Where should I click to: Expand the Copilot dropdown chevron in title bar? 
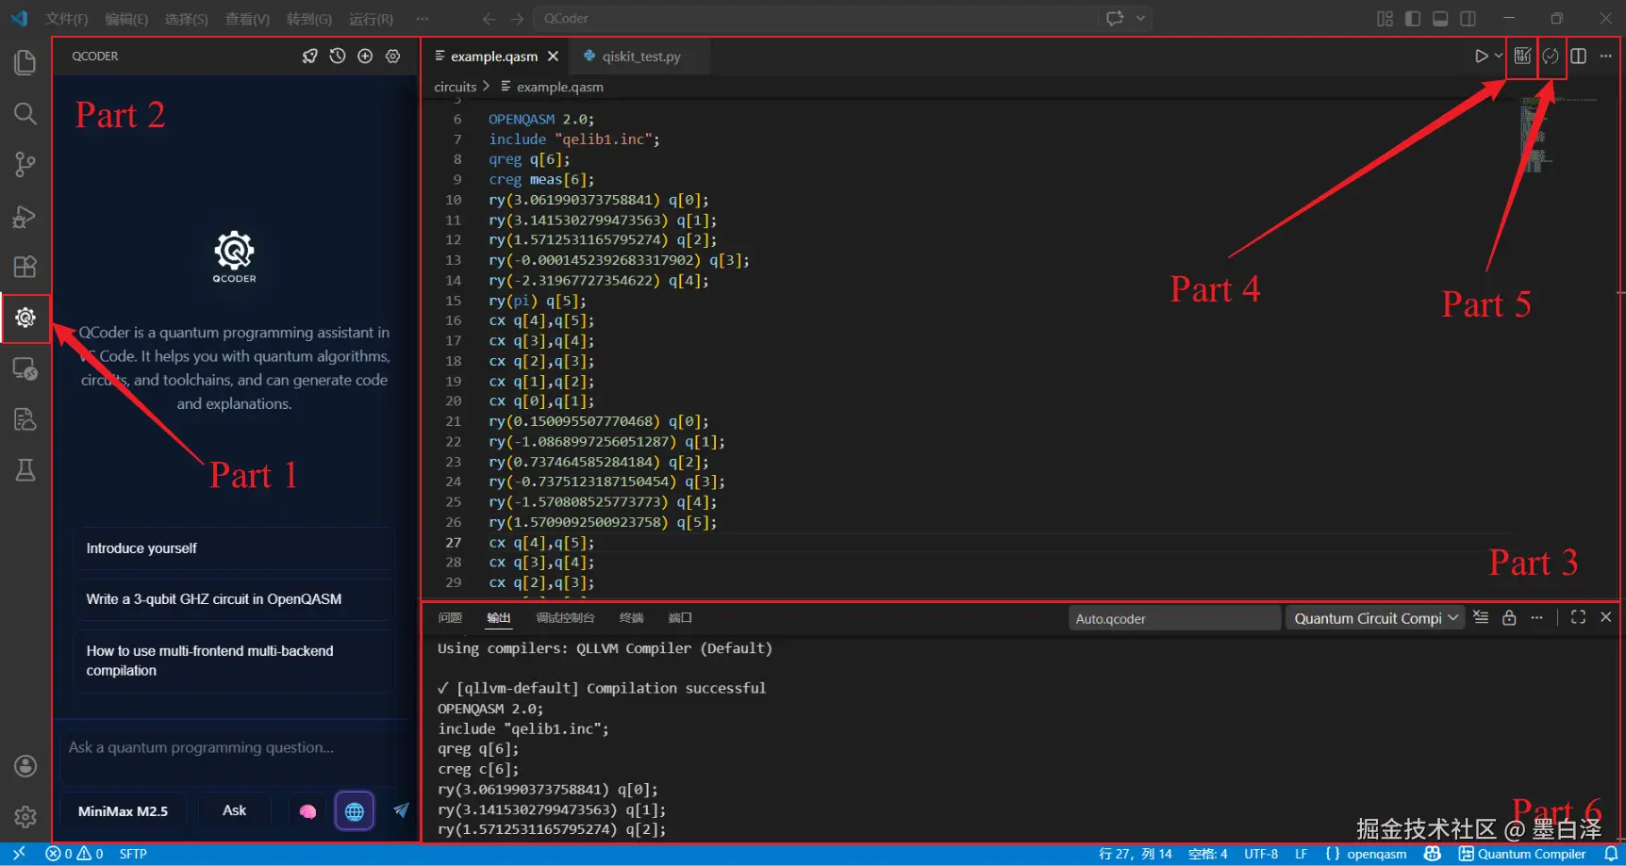1140,19
